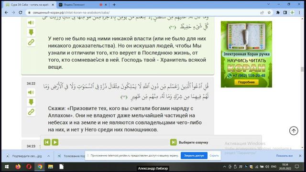The width and height of the screenshot is (306, 172).
Task: Click the verse number 34:23 label
Action: [31, 146]
